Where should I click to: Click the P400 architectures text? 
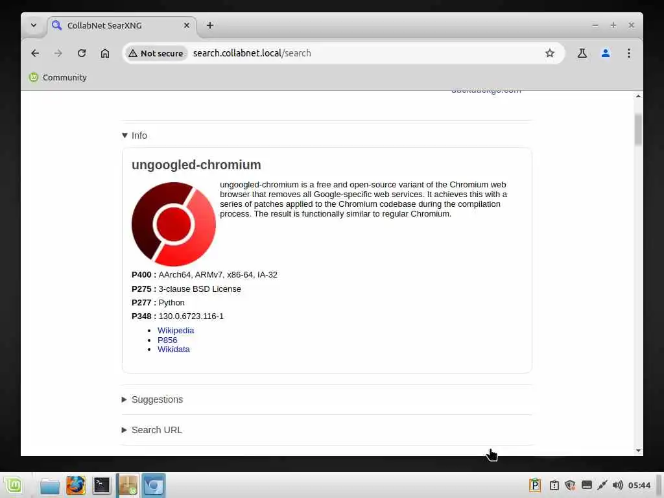point(204,275)
